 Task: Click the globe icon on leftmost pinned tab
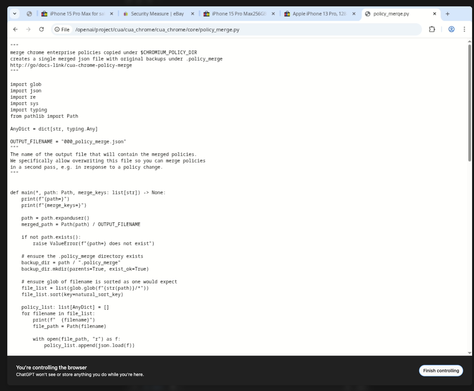click(30, 14)
